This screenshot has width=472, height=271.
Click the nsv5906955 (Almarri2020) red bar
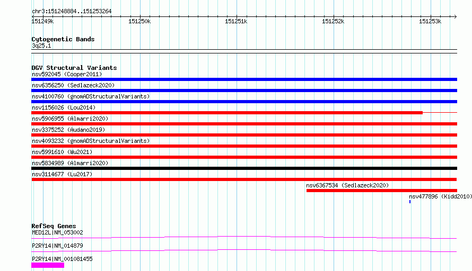pos(244,124)
